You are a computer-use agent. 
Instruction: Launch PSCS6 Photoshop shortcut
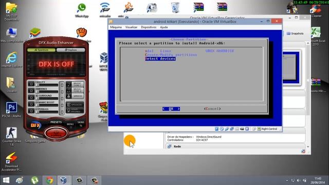coord(11,109)
